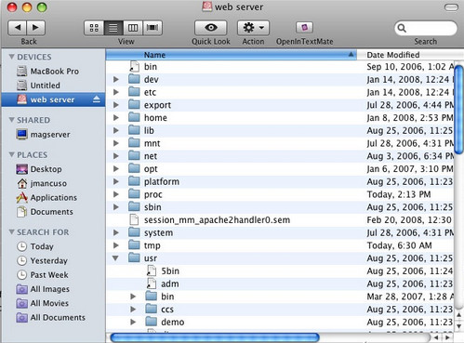Viewport: 464px width, 343px height.
Task: Select the 5bin alias under usr
Action: 280,271
